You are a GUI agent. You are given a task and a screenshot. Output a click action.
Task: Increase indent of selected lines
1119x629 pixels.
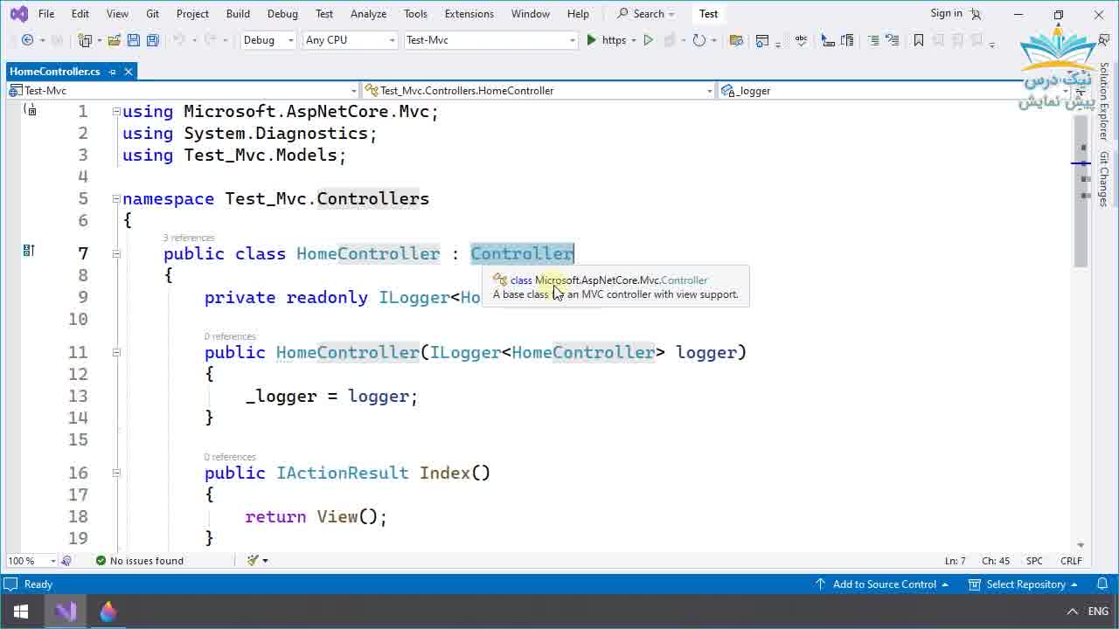[893, 40]
